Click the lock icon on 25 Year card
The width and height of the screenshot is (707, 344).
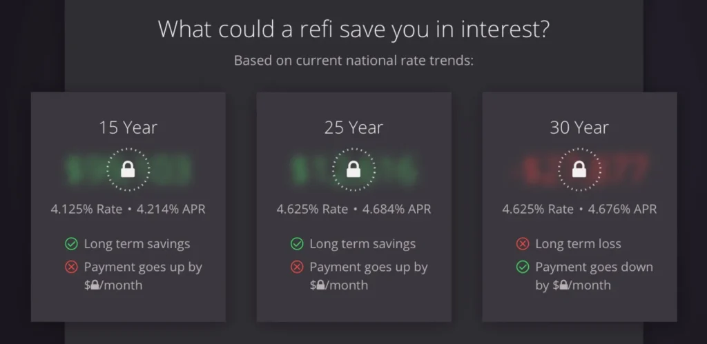click(x=353, y=169)
